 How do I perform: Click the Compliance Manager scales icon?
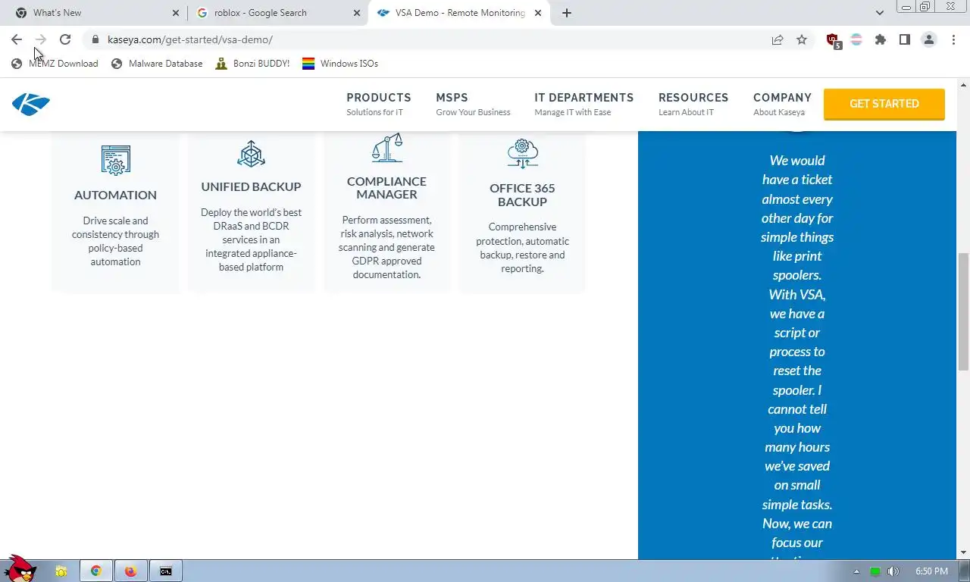tap(386, 148)
